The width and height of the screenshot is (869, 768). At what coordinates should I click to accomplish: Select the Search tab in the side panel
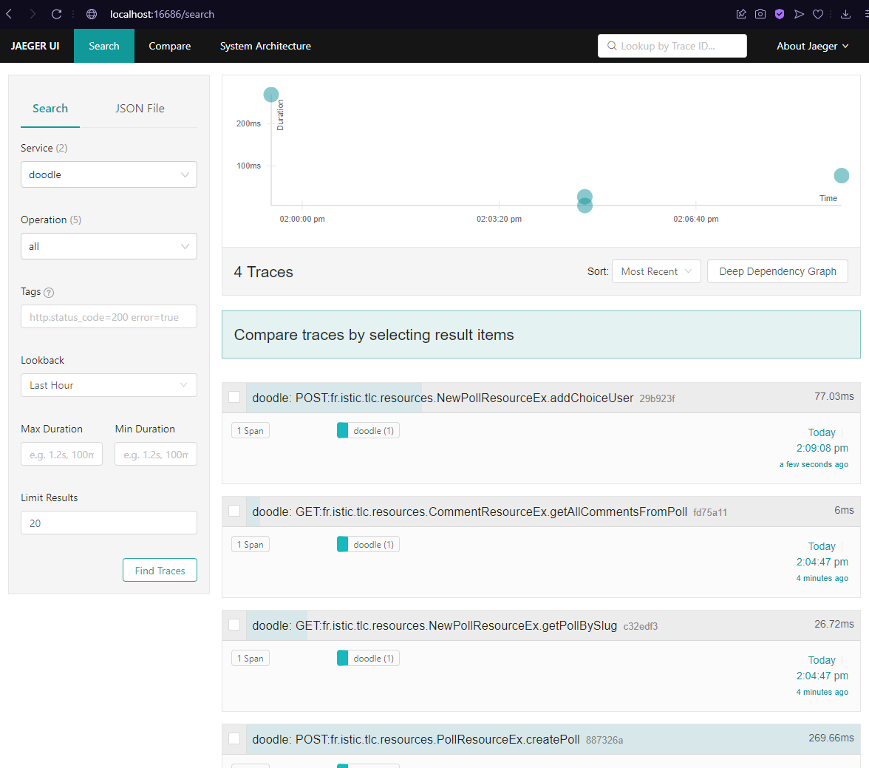point(50,109)
